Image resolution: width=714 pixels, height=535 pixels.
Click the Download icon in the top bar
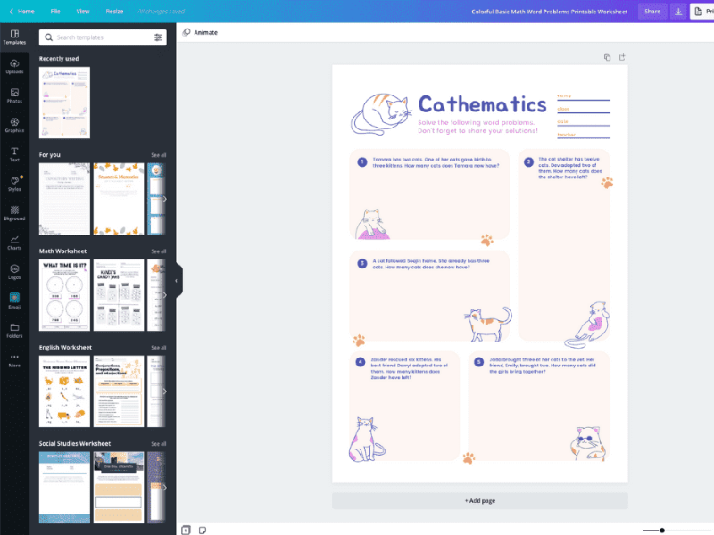coord(679,11)
